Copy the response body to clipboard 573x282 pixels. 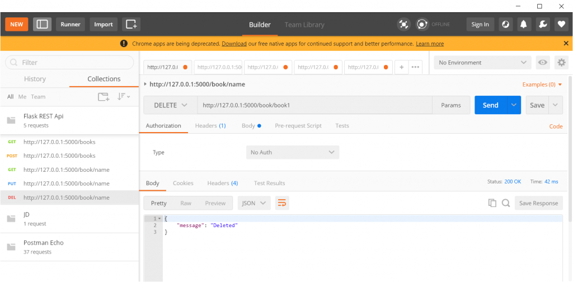[492, 203]
